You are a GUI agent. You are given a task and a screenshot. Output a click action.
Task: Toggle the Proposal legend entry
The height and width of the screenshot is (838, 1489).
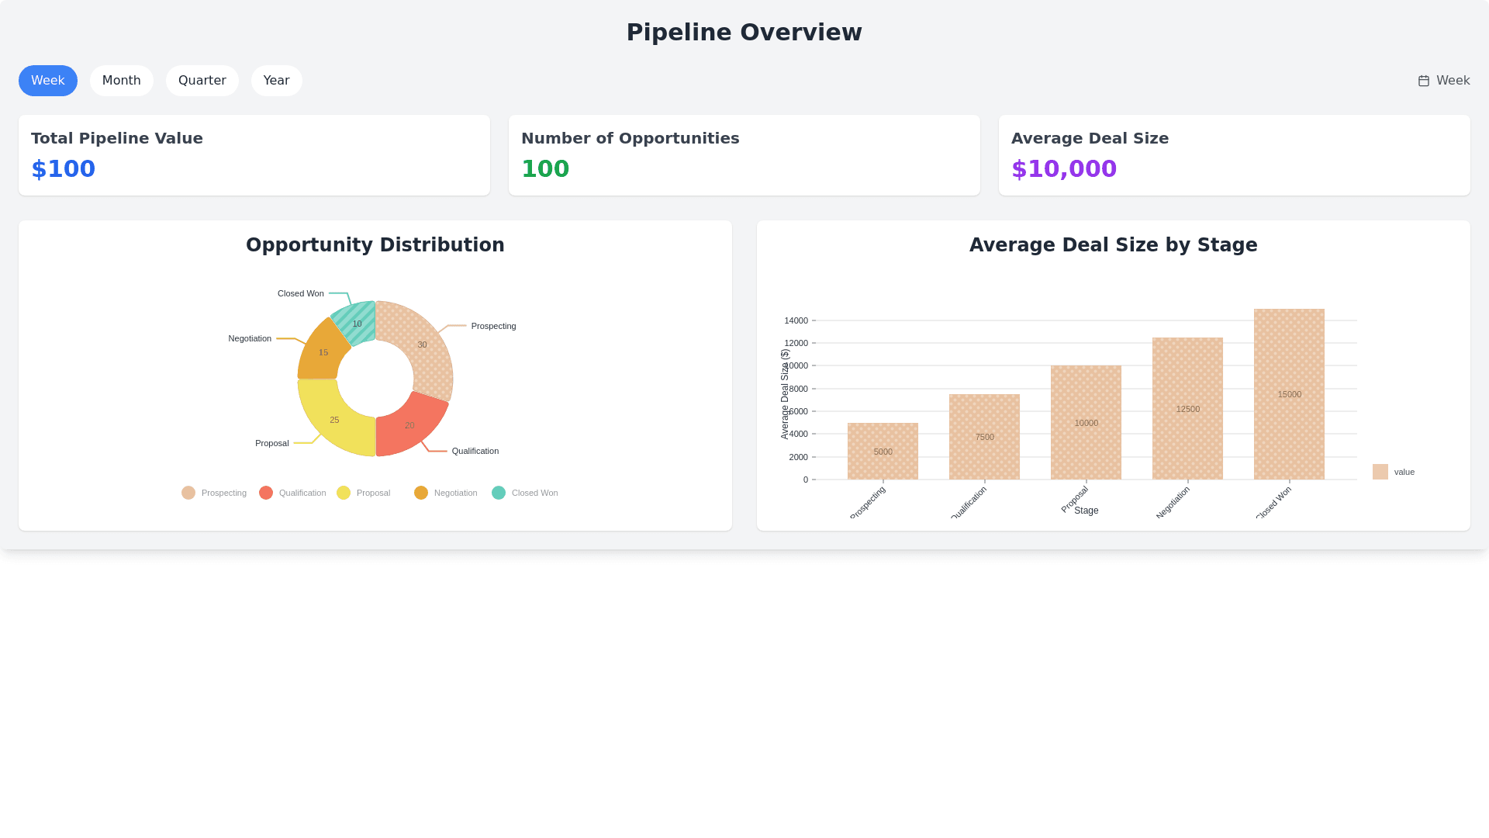pos(344,493)
